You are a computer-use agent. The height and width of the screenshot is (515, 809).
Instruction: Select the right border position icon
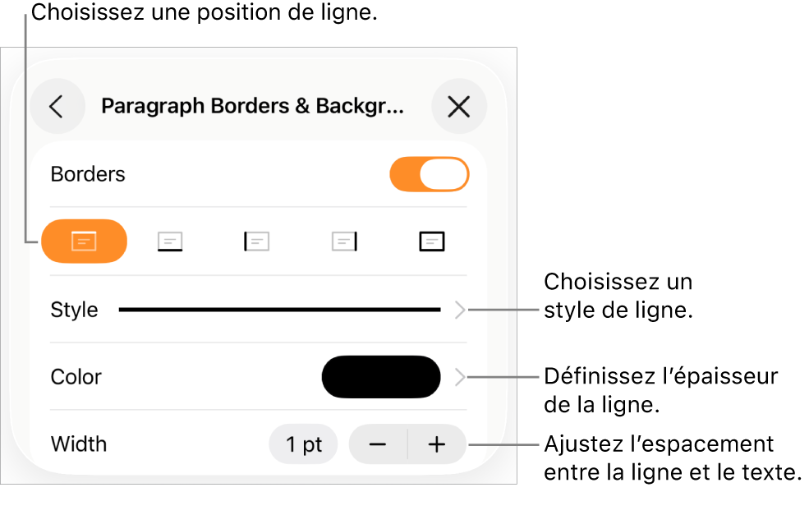tap(344, 241)
